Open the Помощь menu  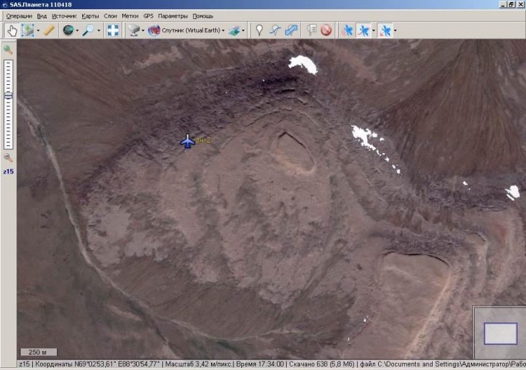point(203,16)
